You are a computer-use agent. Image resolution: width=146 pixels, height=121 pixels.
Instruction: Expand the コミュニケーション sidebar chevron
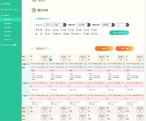(20, 9)
